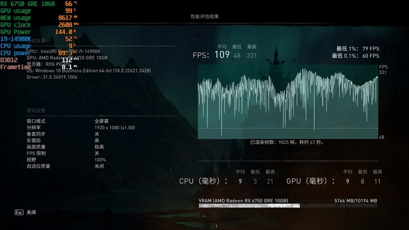Click the 8617 memory usage value

[x=65, y=18]
